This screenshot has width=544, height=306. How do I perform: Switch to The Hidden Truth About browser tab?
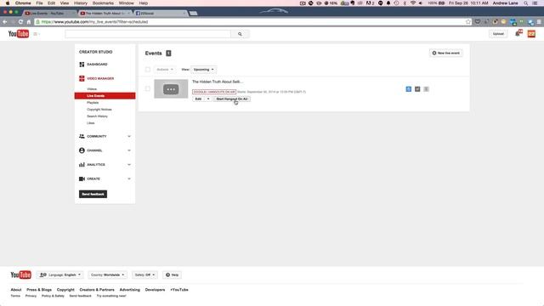(x=105, y=14)
